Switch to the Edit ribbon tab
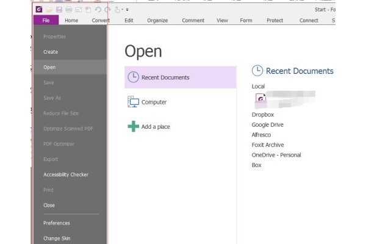 pos(129,20)
